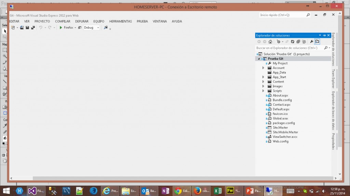
Task: Select Site.Master file
Action: pyautogui.click(x=280, y=127)
